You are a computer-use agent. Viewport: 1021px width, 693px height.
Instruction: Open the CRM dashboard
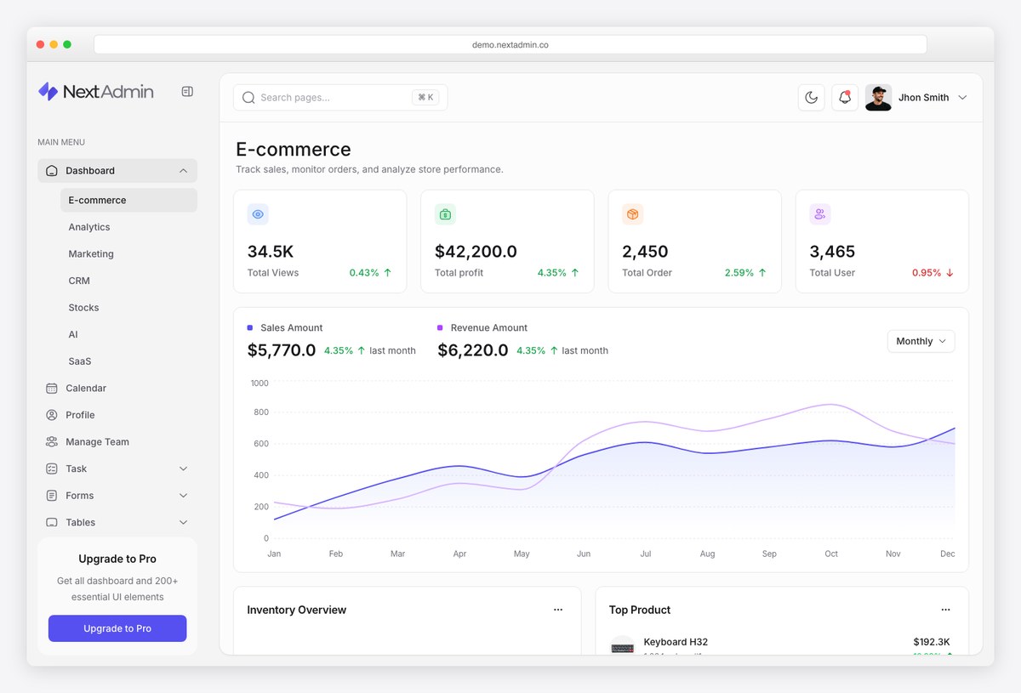(79, 281)
